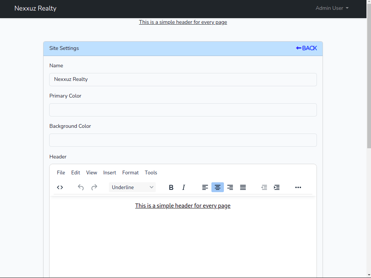371x278 pixels.
Task: Toggle center alignment in the editor
Action: [x=217, y=187]
